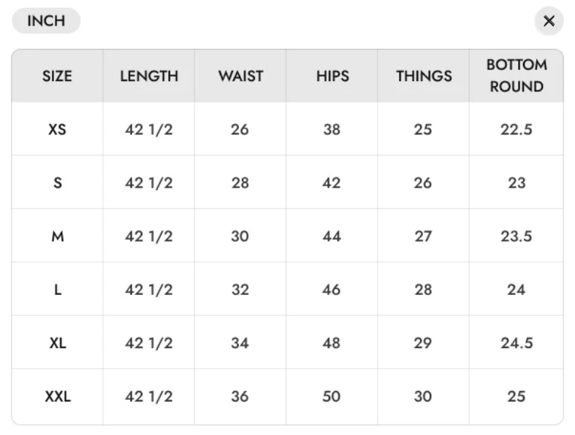Click the THINGS column header
This screenshot has width=575, height=435.
424,76
